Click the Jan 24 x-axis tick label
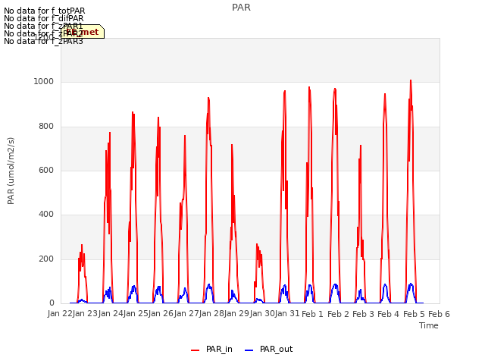This screenshot has width=485, height=364. [111, 314]
